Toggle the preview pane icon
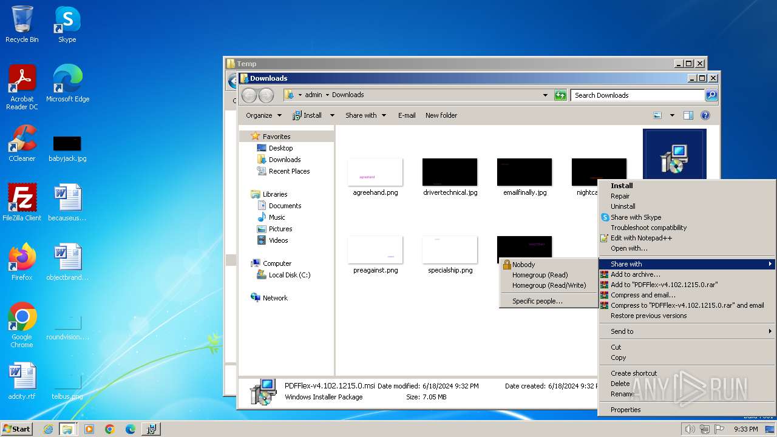 (x=688, y=115)
